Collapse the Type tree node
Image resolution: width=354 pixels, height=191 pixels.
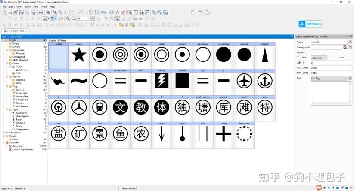coord(7,109)
